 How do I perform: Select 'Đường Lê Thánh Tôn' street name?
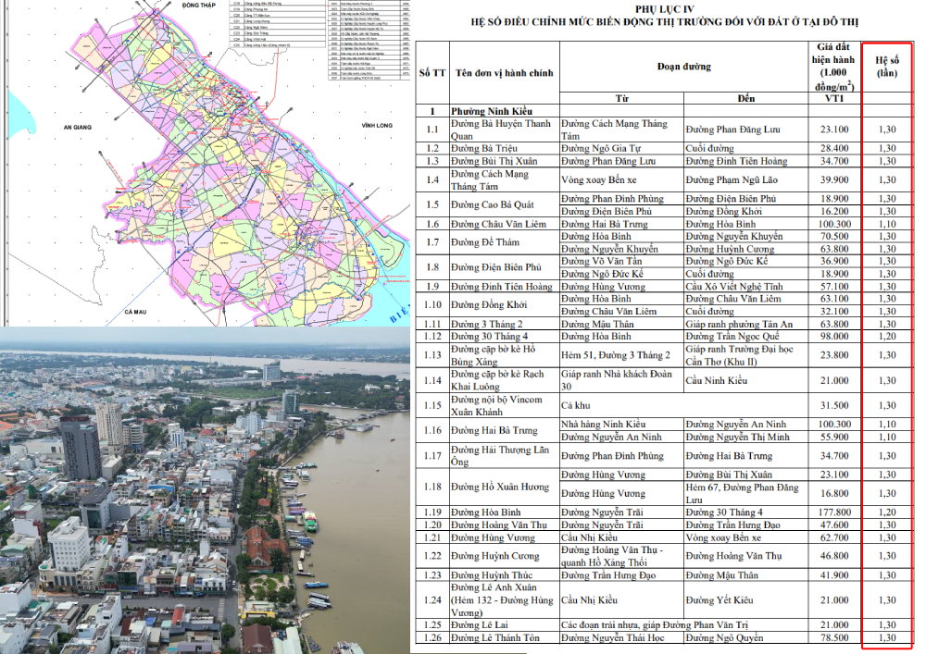tap(494, 638)
